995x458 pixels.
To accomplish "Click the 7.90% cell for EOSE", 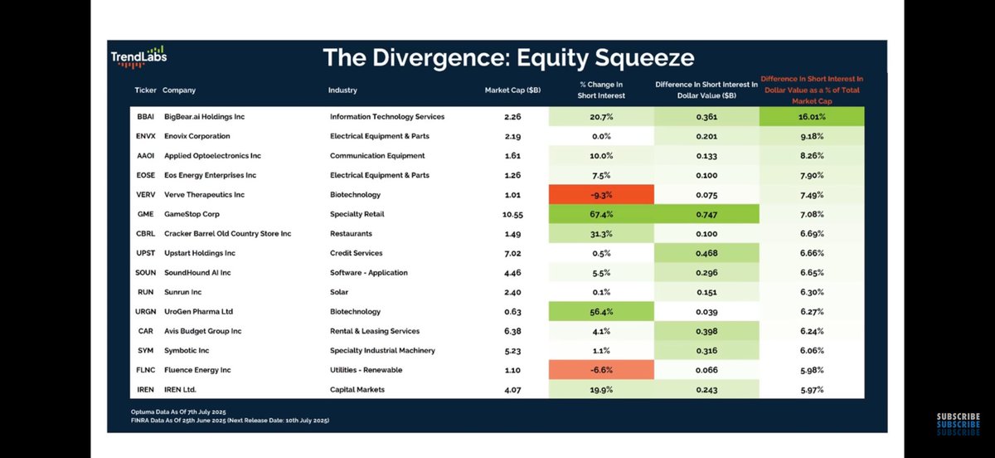I will point(813,175).
